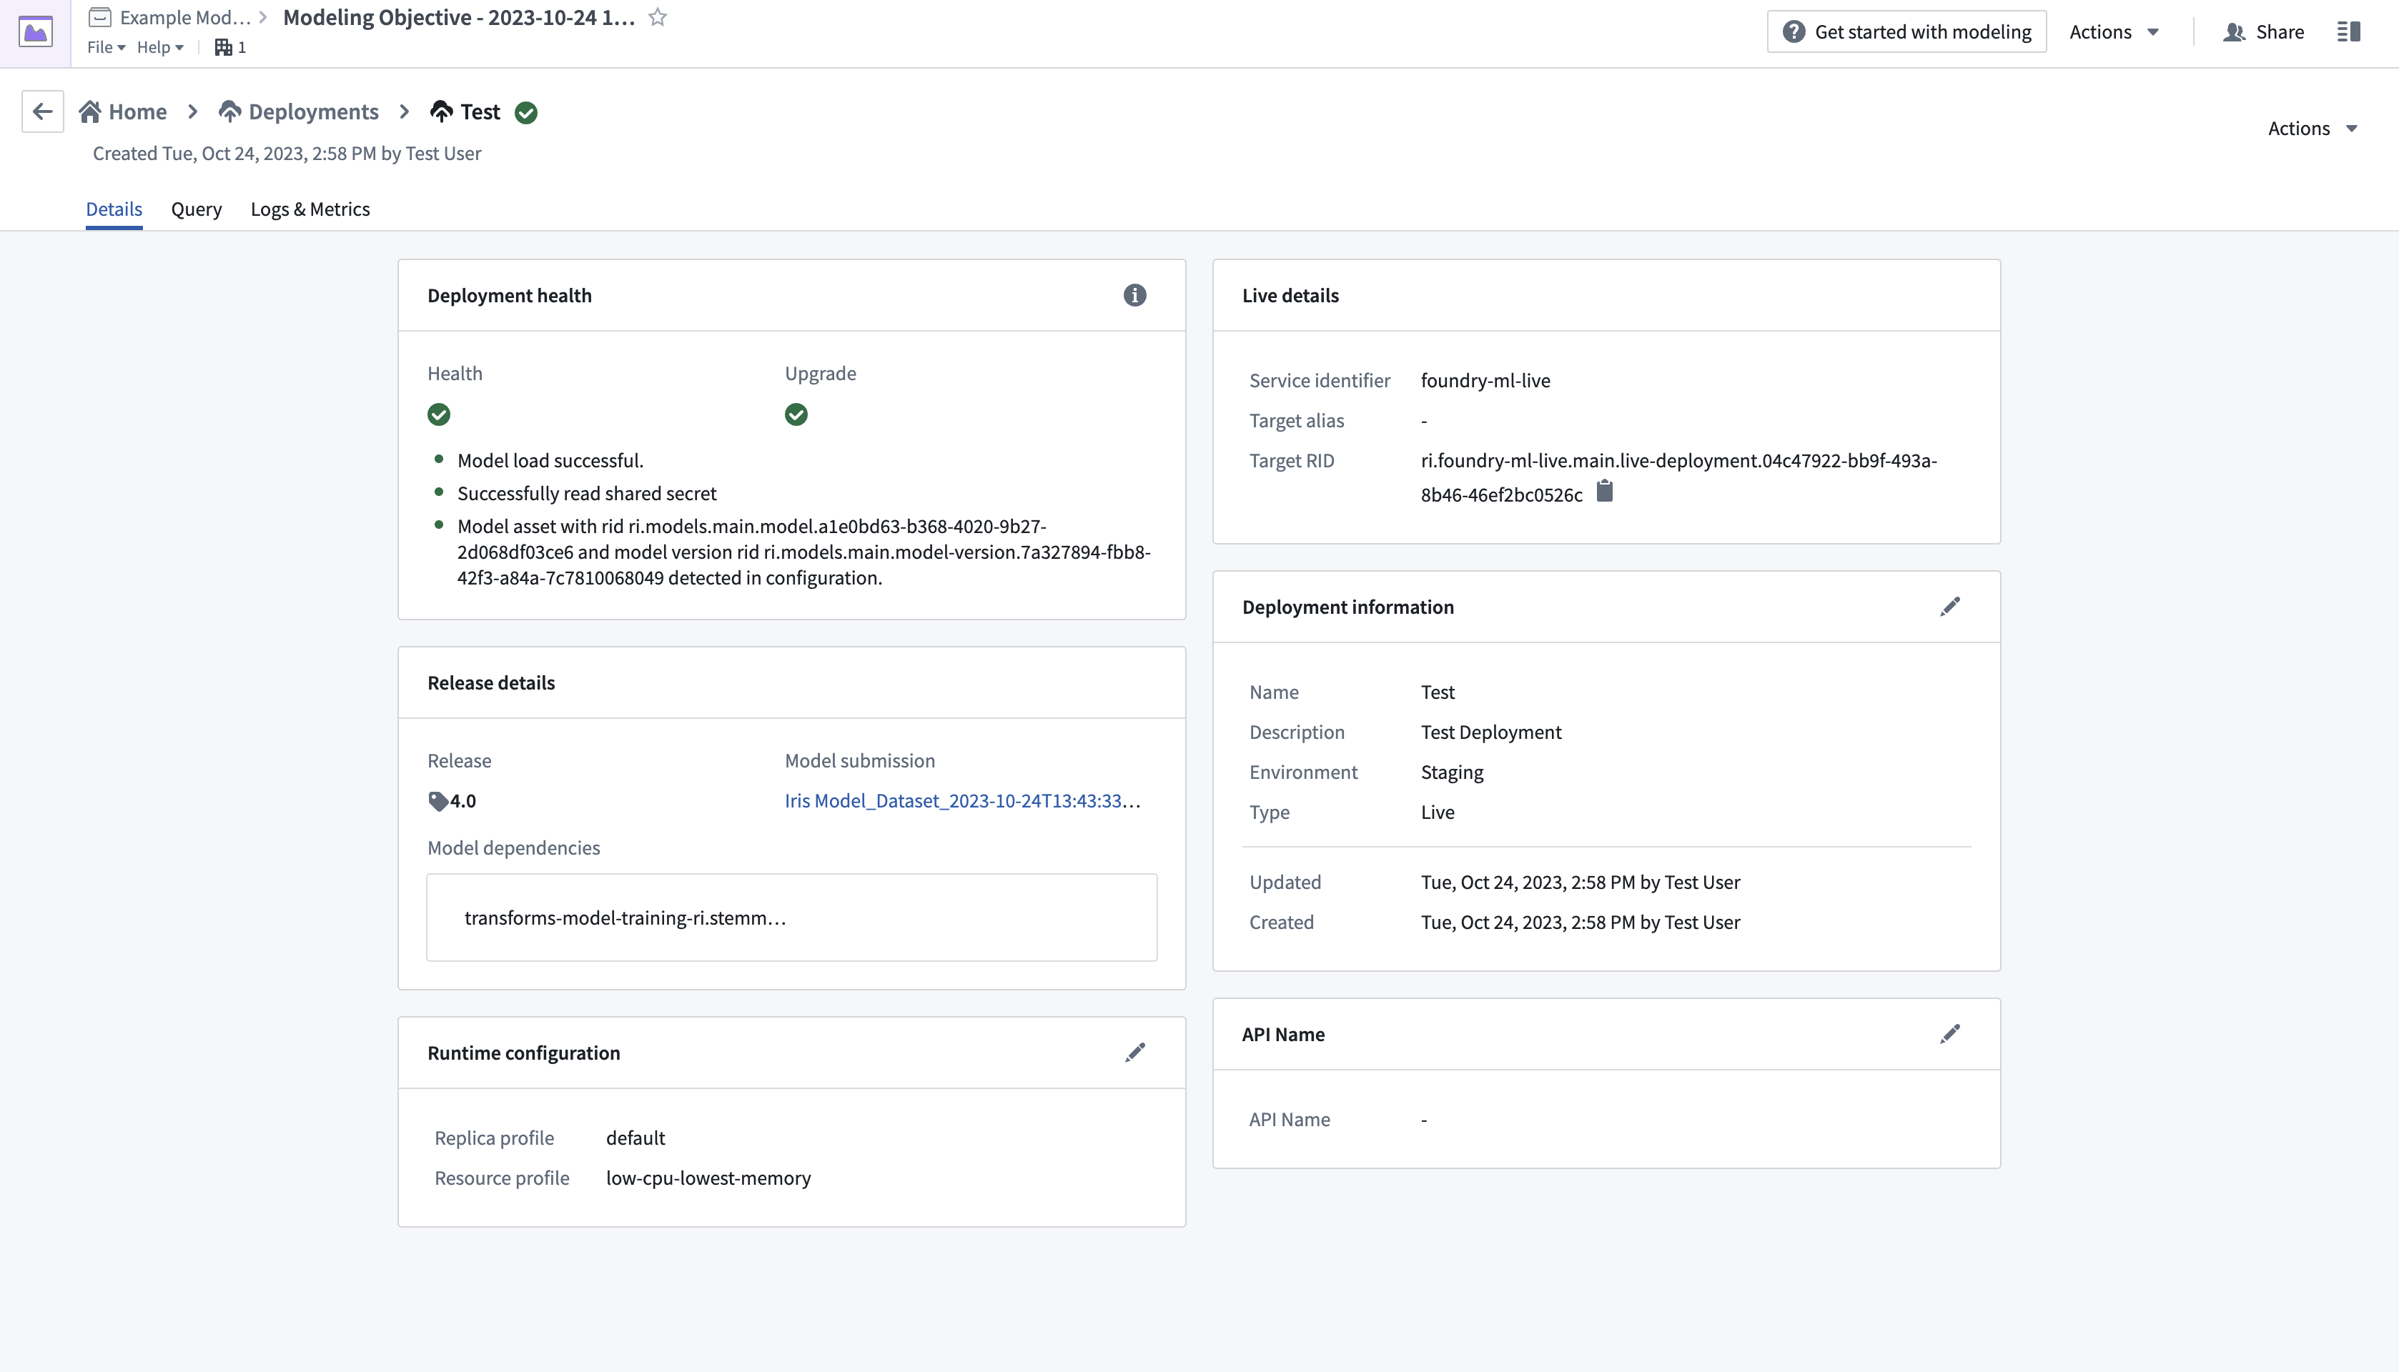Click the Modeling Objective title text

coord(459,17)
